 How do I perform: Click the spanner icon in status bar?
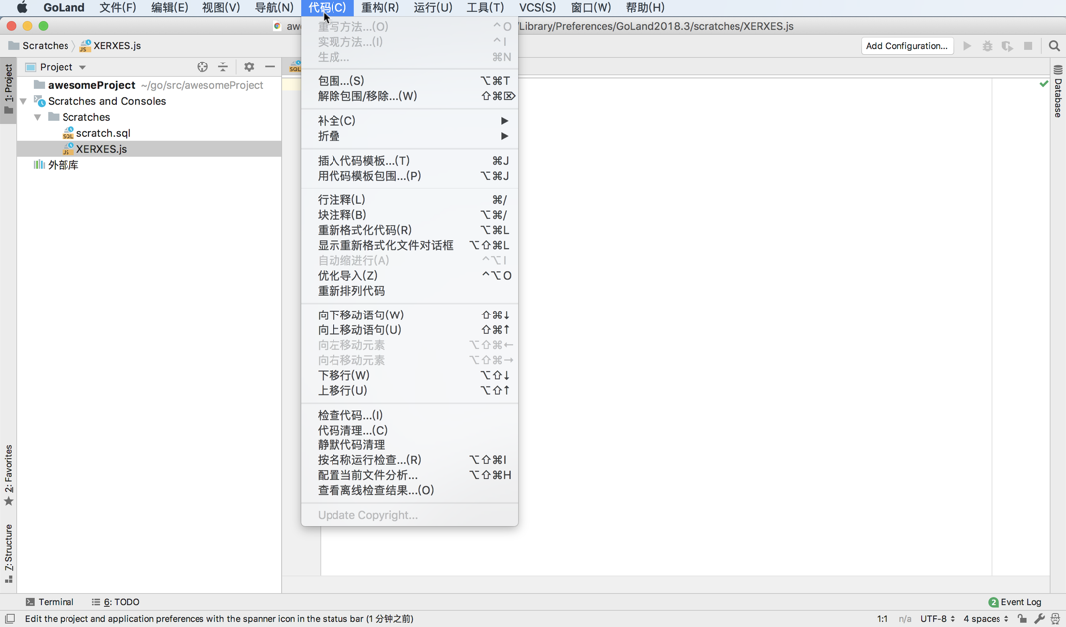tap(1039, 619)
